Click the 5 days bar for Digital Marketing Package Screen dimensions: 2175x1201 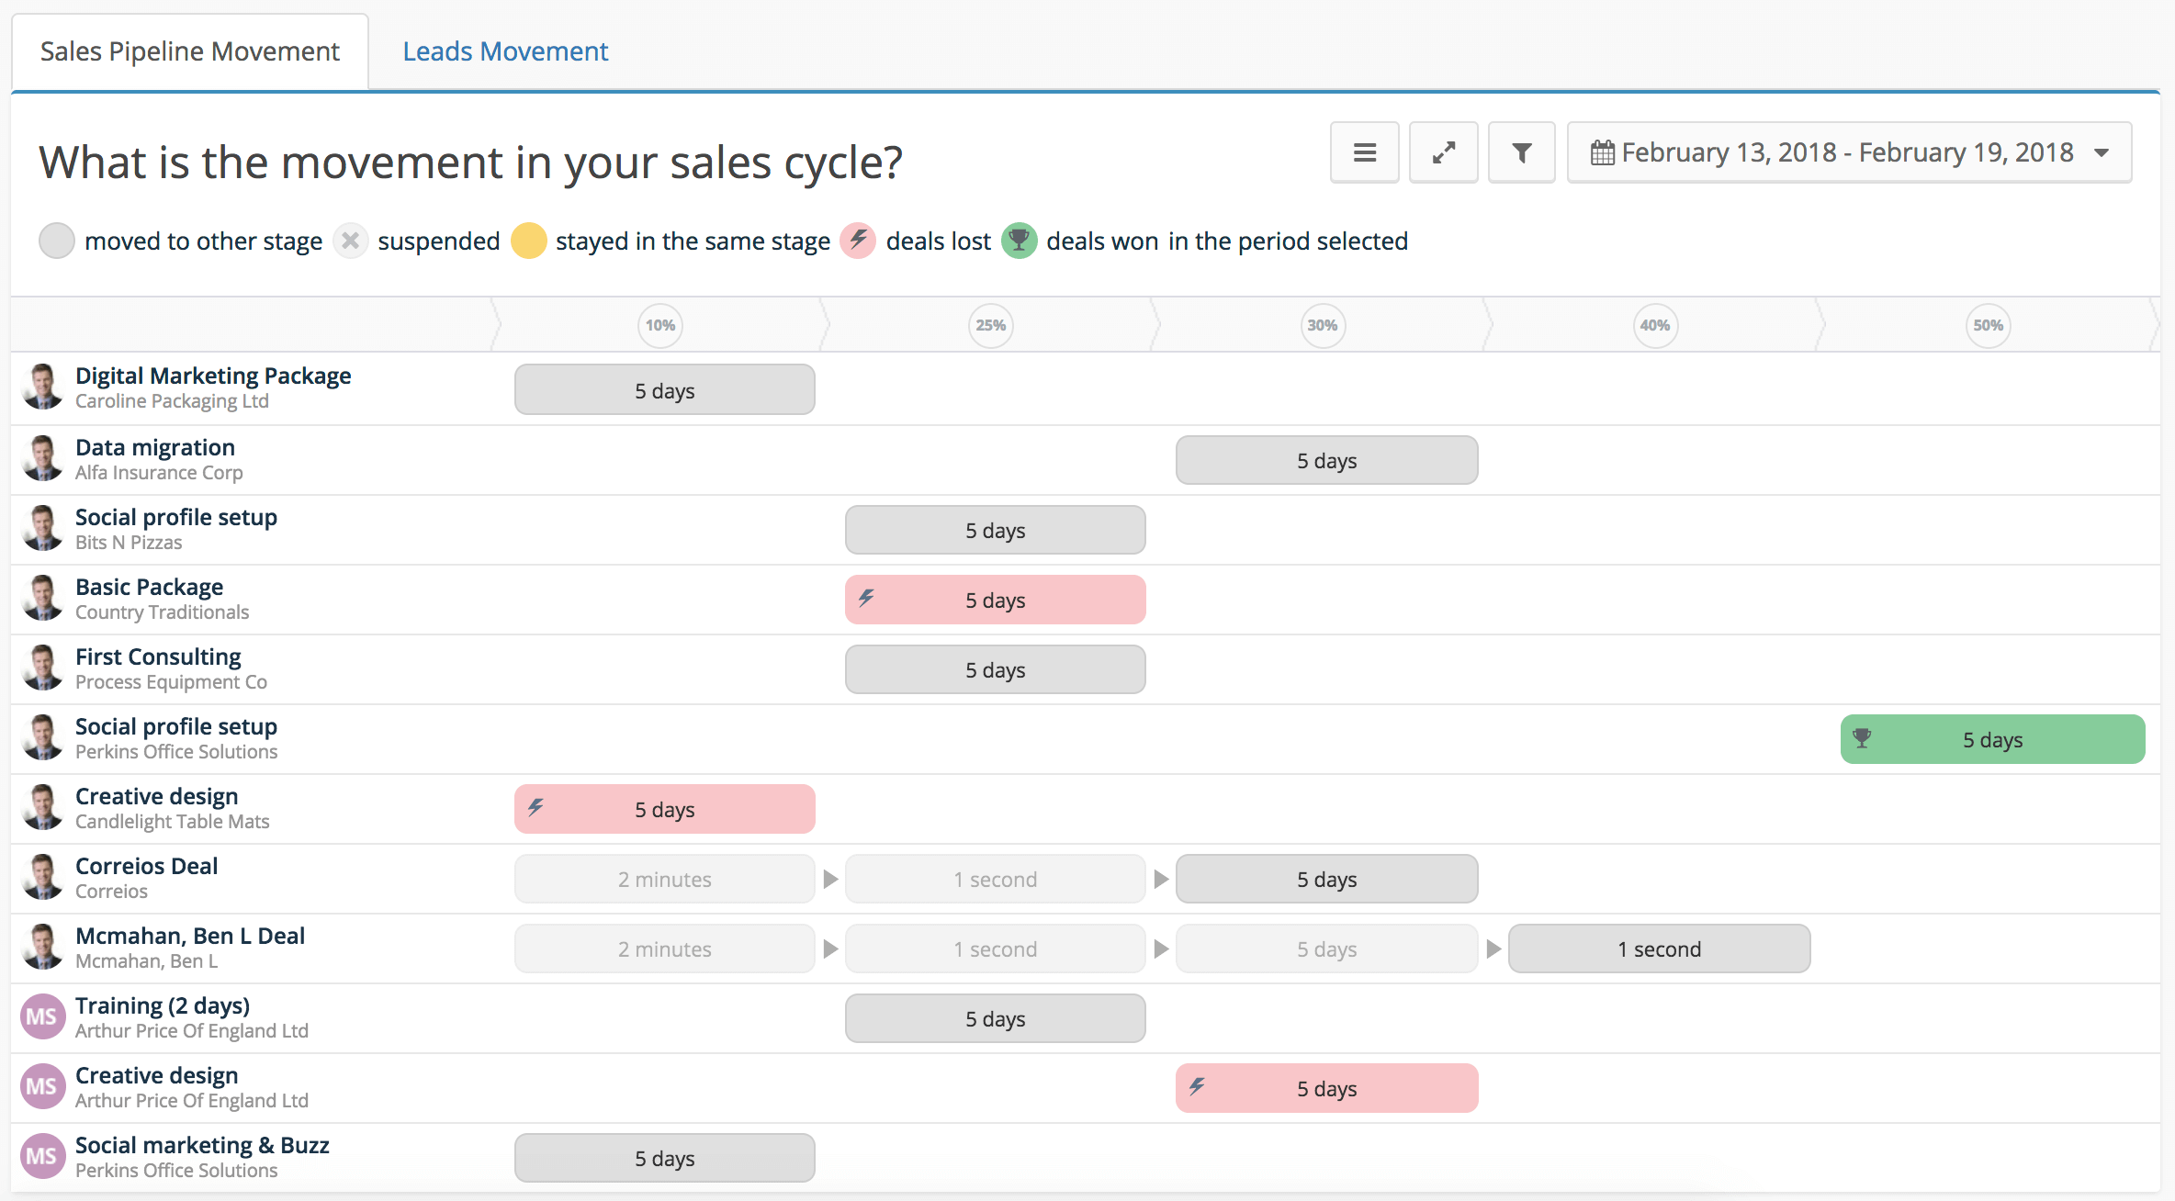click(x=664, y=389)
